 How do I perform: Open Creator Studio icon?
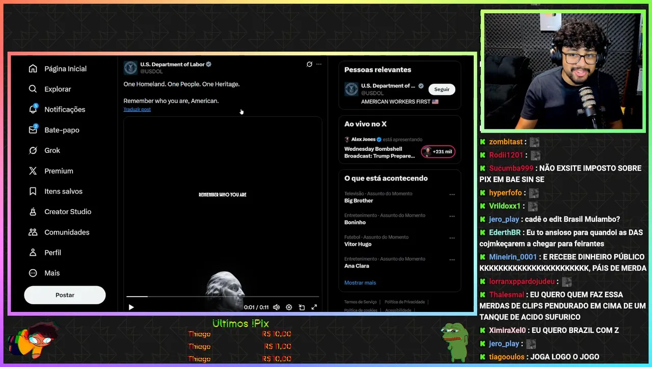tap(33, 212)
